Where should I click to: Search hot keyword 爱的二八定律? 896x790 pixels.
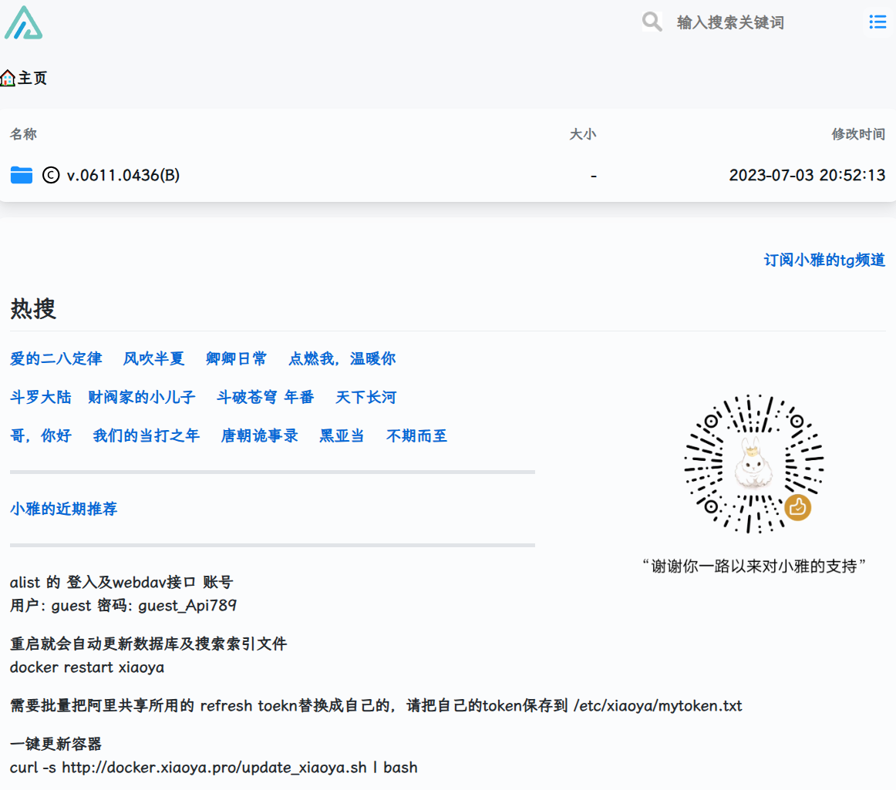pyautogui.click(x=56, y=358)
